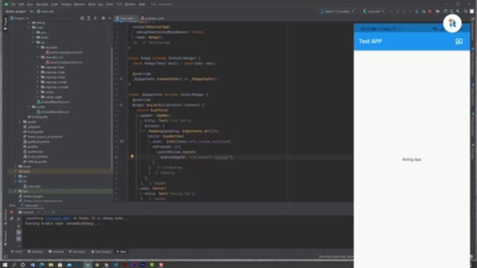The image size is (477, 268).
Task: Expand the build folder in project tree
Action: (x=15, y=171)
